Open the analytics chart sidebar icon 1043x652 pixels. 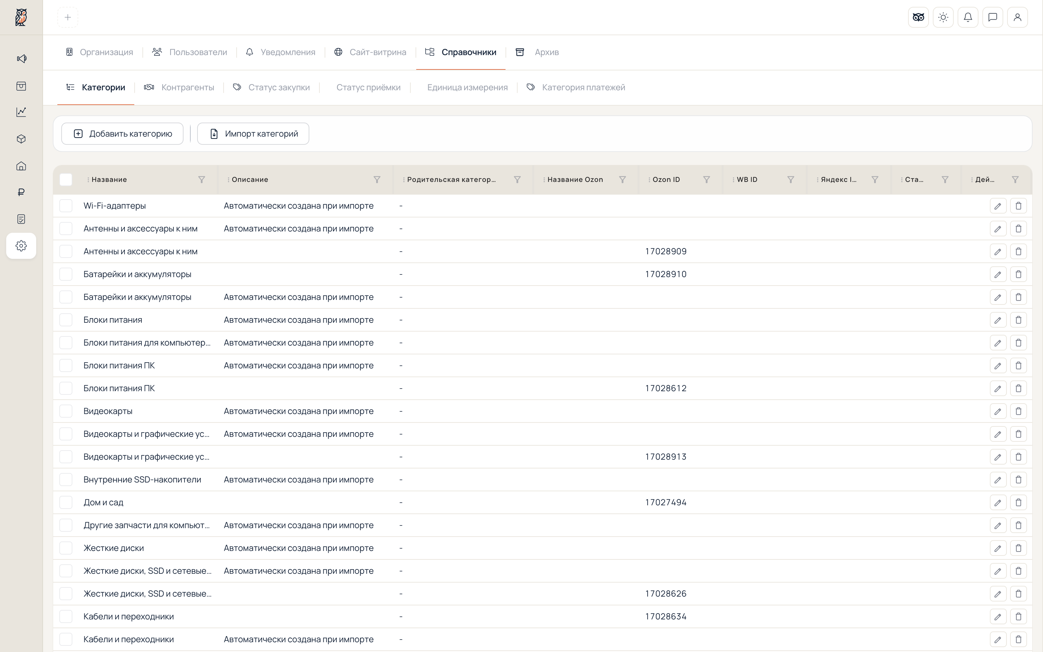(x=21, y=112)
